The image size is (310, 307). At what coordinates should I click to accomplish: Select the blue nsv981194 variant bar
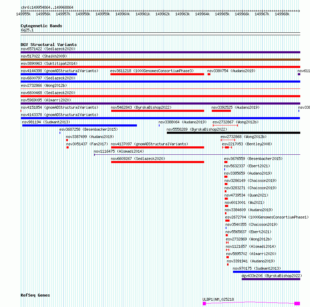tap(79, 125)
